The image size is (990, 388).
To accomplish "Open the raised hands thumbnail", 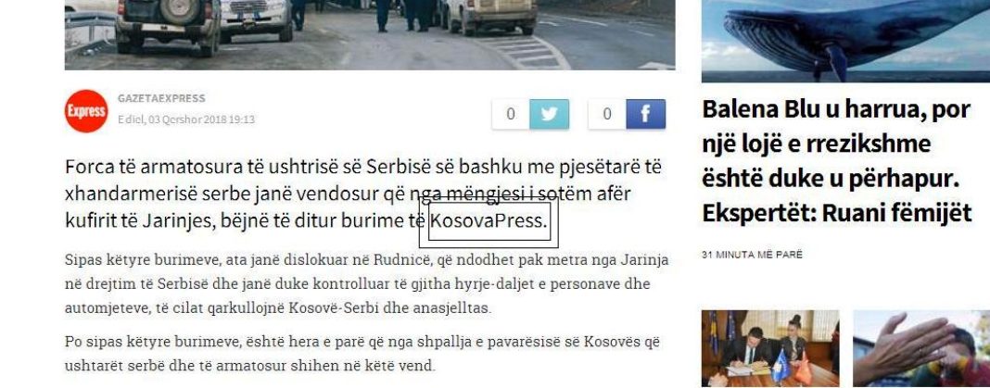I will [x=921, y=348].
